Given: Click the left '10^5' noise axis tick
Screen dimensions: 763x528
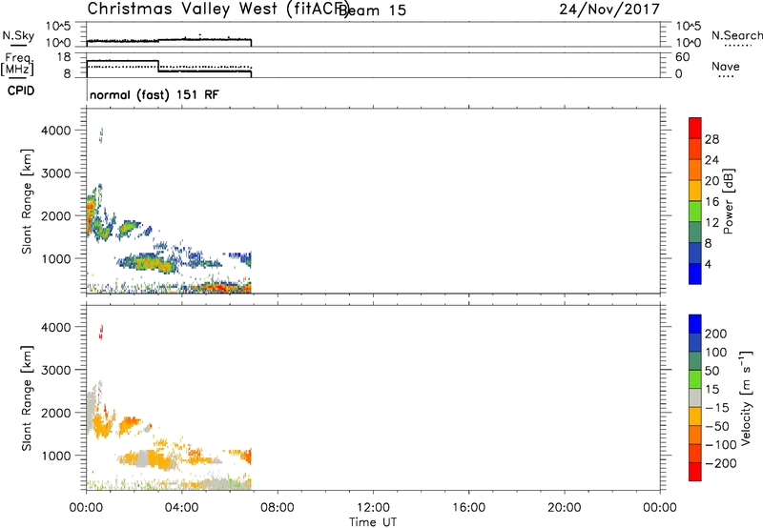Looking at the screenshot, I should point(58,27).
